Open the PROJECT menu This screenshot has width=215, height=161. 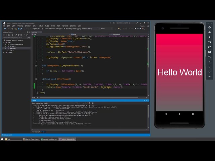[28, 26]
